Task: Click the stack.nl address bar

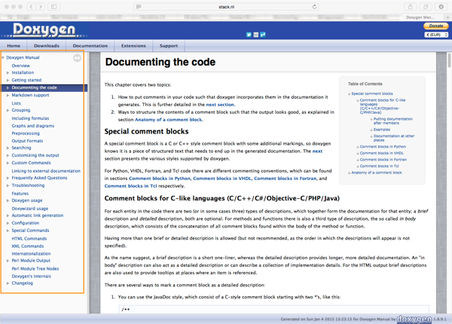Action: (226, 7)
